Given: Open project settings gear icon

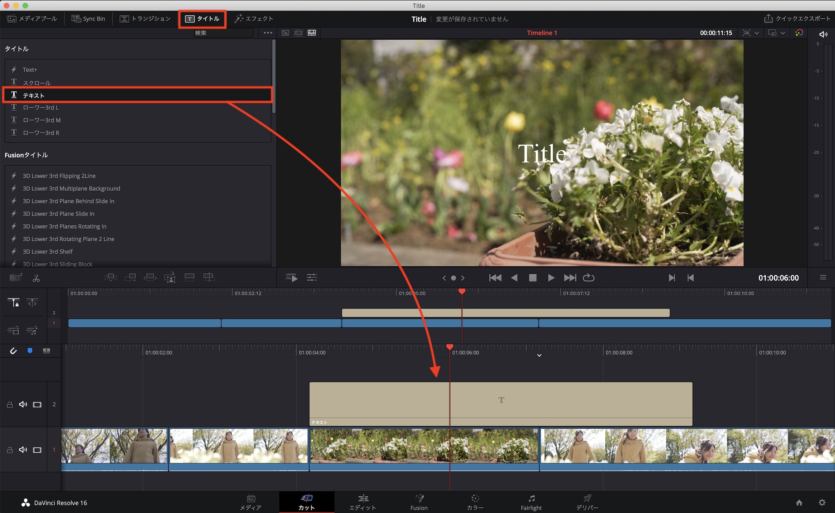Looking at the screenshot, I should (822, 503).
